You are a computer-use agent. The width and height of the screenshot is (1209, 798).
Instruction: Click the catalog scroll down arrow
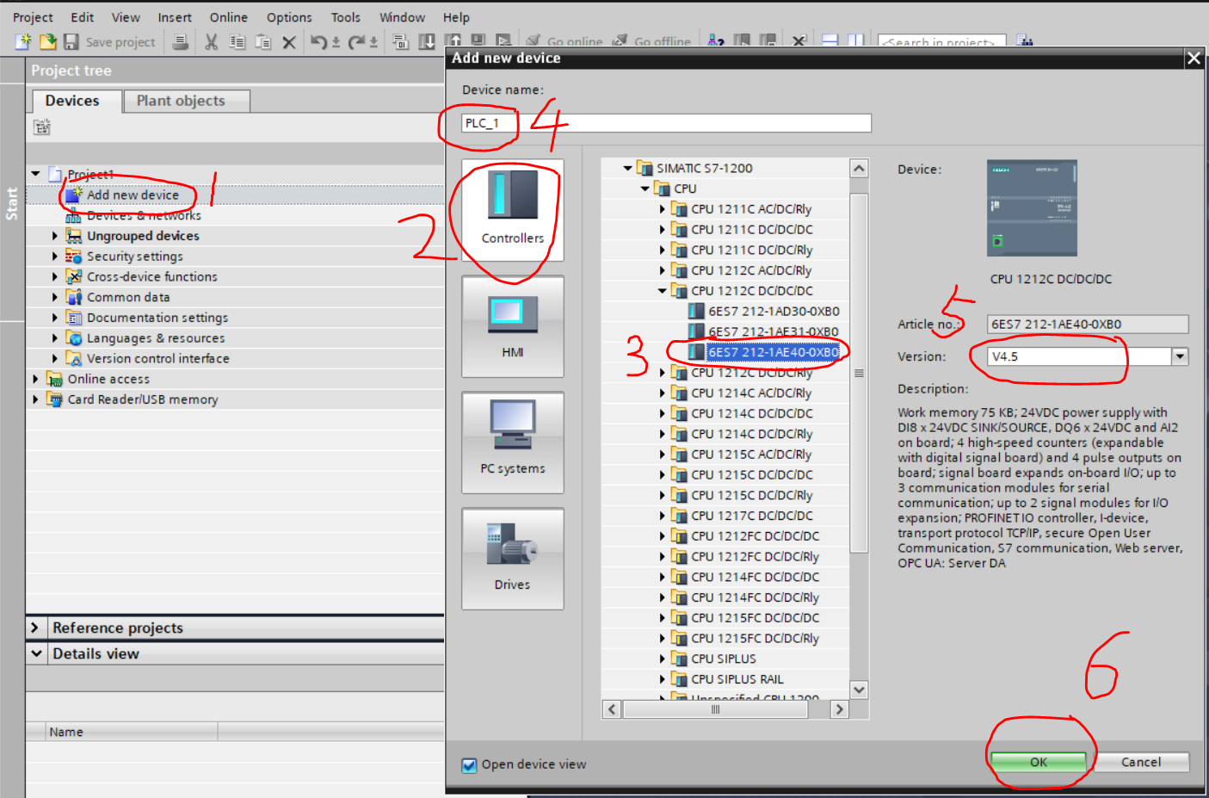point(859,690)
